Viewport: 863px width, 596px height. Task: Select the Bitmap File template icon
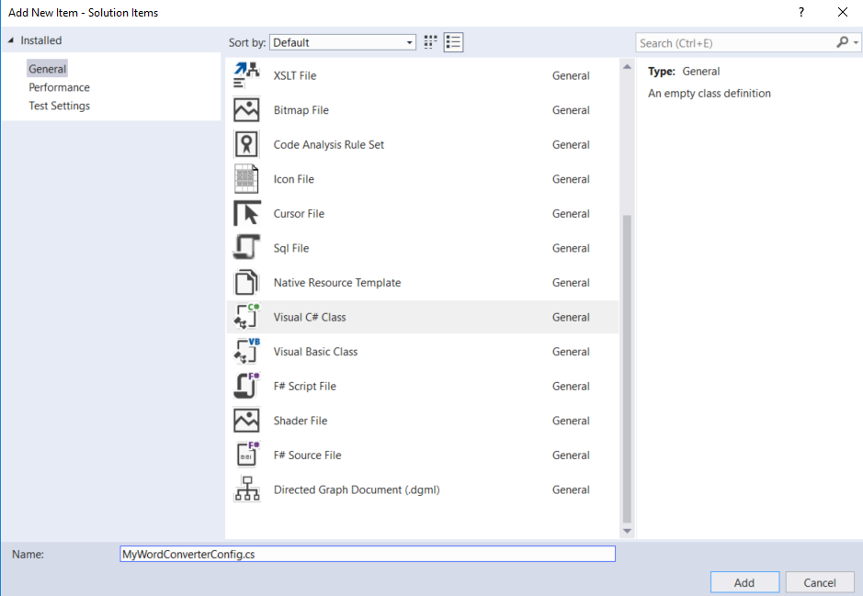coord(246,110)
